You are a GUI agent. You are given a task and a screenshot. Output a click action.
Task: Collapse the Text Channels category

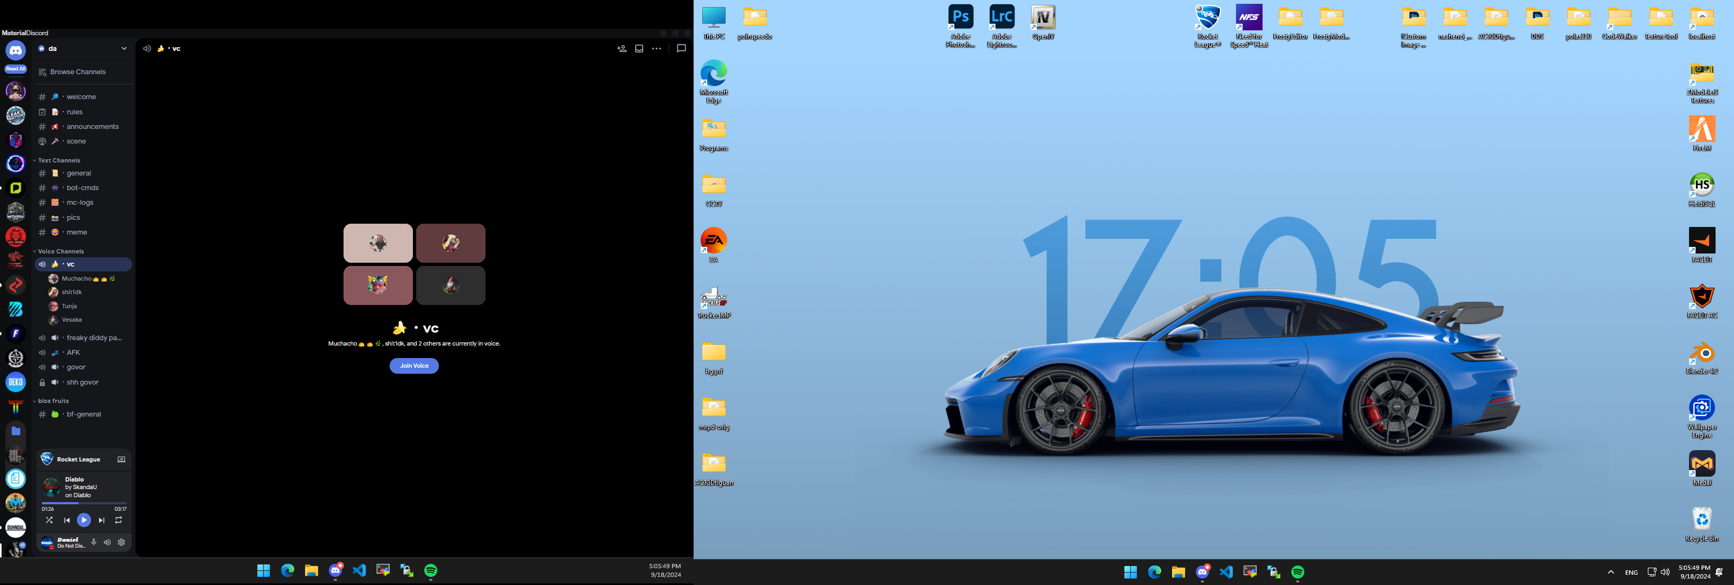59,161
